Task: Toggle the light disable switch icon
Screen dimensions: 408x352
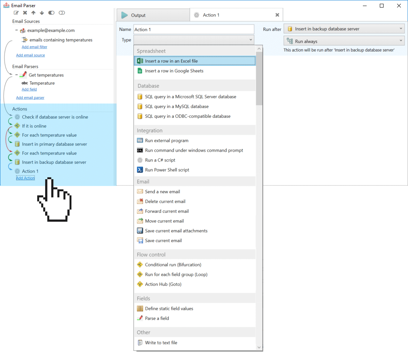Action: pos(62,13)
